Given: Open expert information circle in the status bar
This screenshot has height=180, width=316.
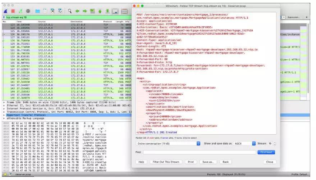Looking at the screenshot, I should tap(5, 174).
